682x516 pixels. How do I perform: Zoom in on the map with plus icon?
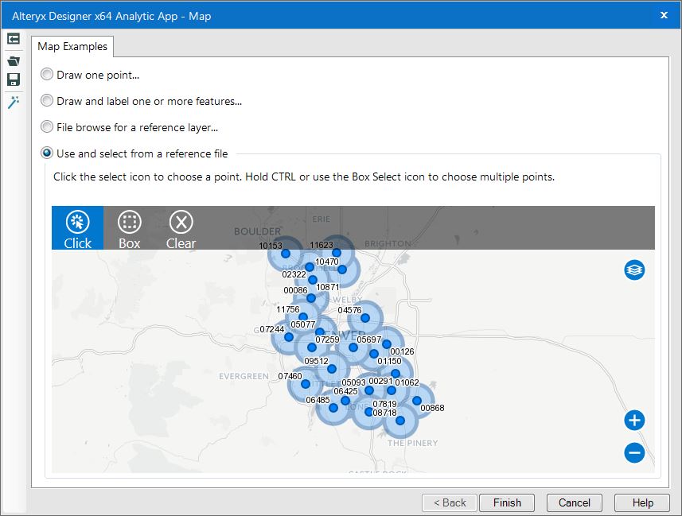pyautogui.click(x=634, y=421)
